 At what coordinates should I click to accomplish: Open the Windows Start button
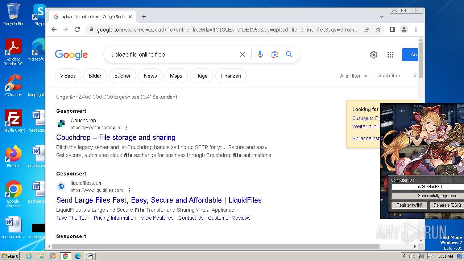pyautogui.click(x=10, y=256)
